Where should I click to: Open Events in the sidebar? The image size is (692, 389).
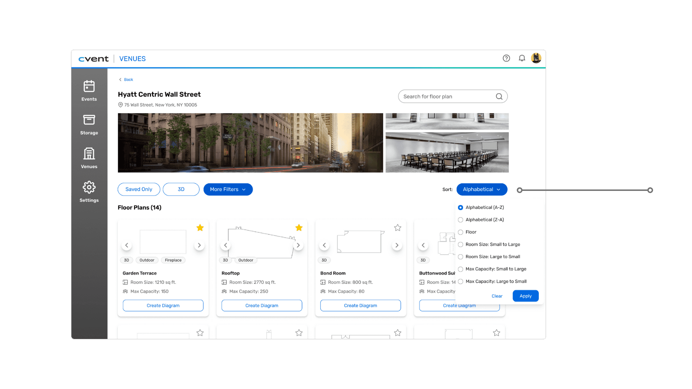point(89,90)
